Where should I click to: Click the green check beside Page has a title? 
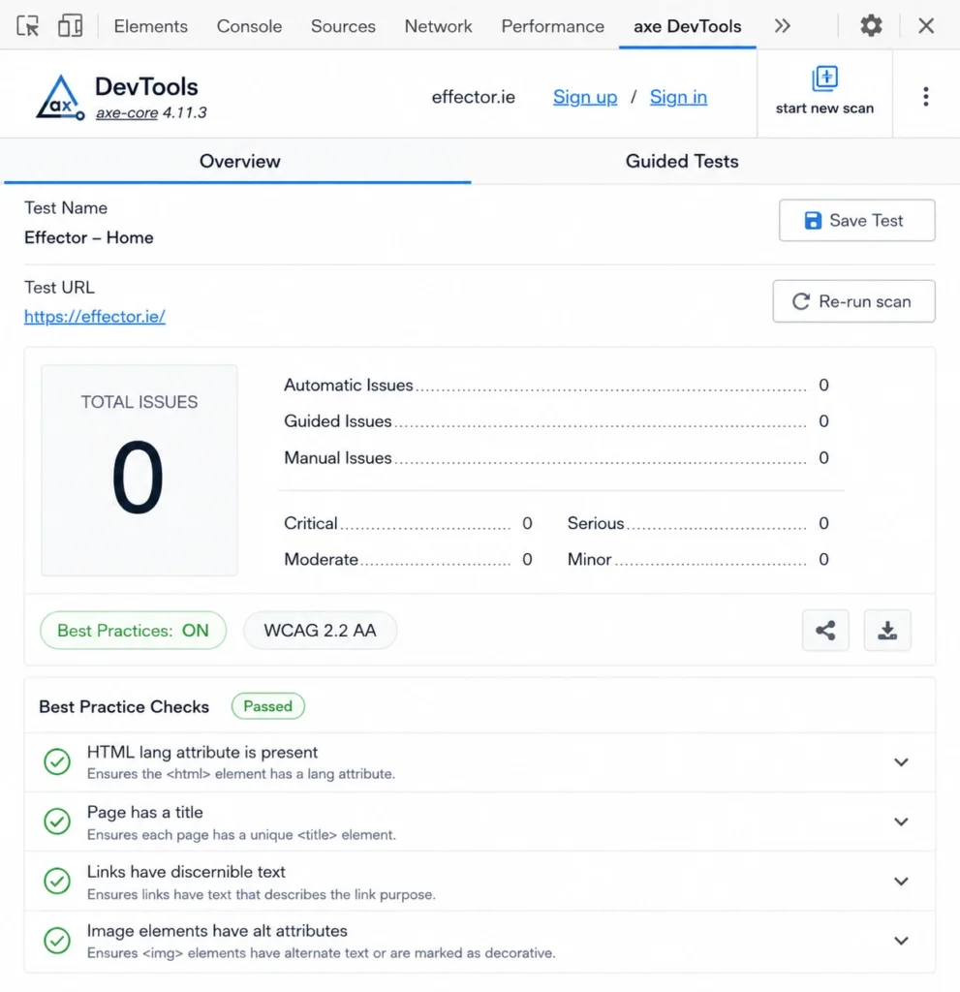[x=57, y=821]
